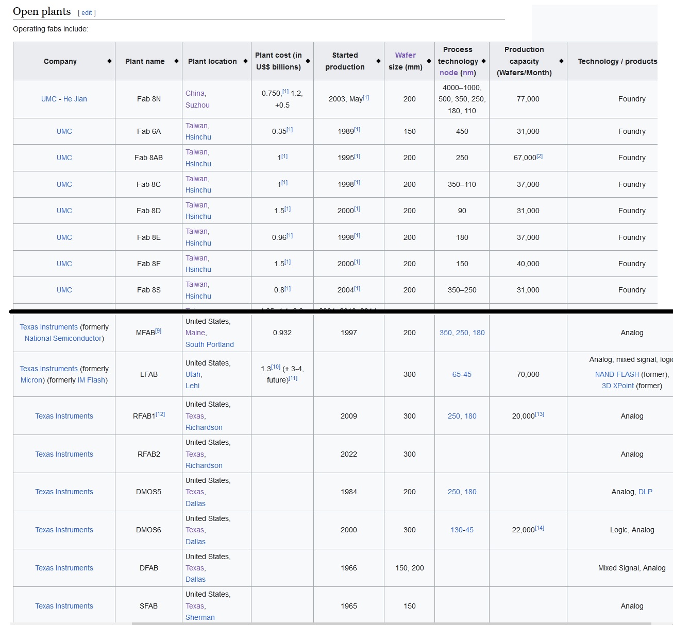Click the horizontal scrollbar under the table
Screen dimensions: 673x625
(392, 623)
